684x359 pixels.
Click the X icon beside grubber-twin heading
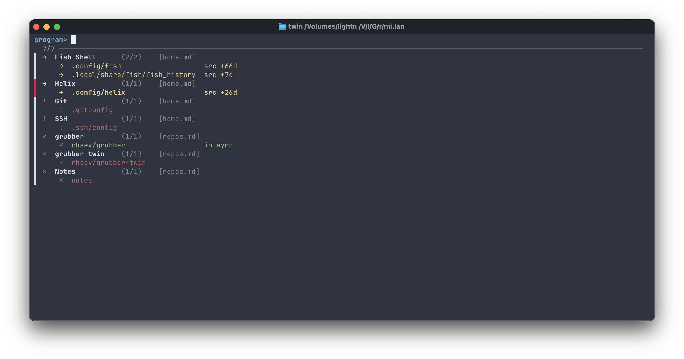pyautogui.click(x=45, y=154)
